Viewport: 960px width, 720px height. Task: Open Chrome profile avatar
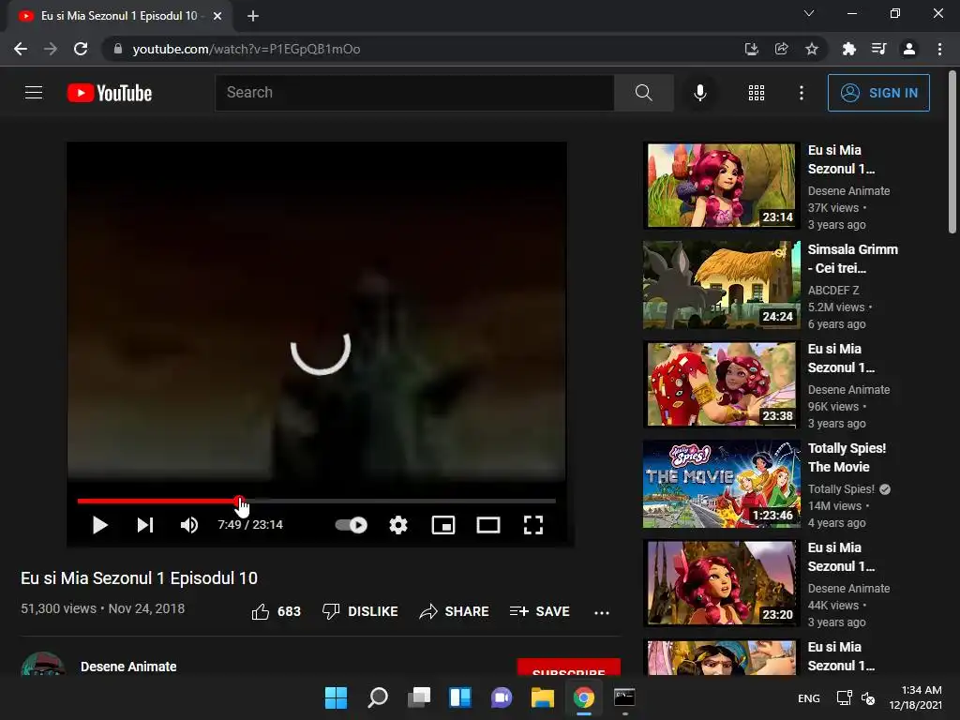(x=909, y=49)
